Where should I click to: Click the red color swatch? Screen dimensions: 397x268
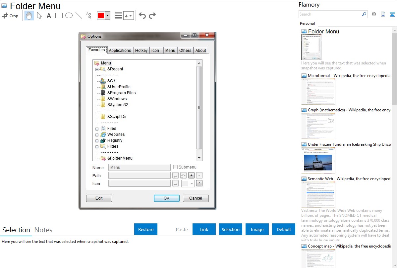click(x=101, y=16)
